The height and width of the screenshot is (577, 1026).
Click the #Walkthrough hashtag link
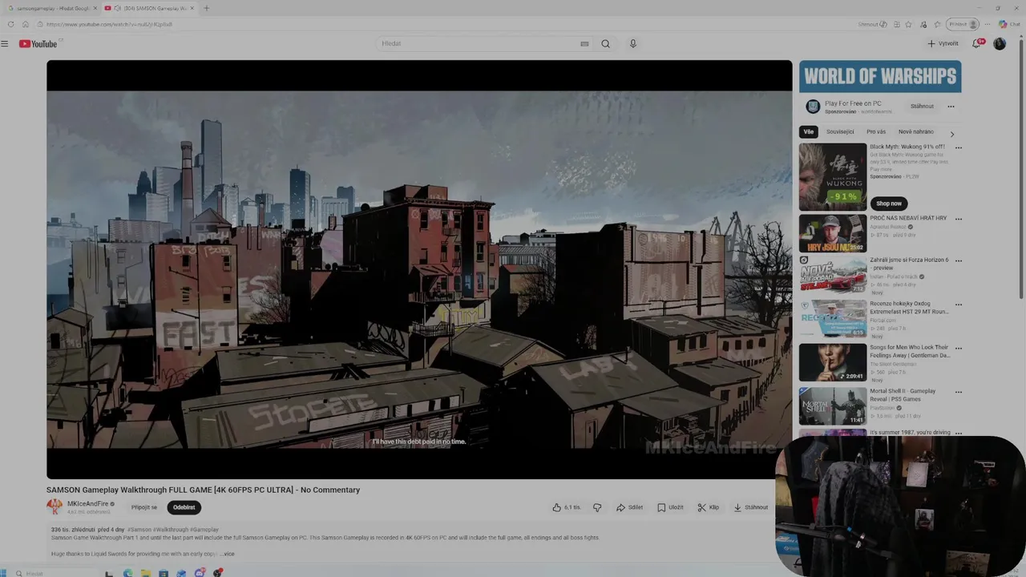tap(170, 530)
